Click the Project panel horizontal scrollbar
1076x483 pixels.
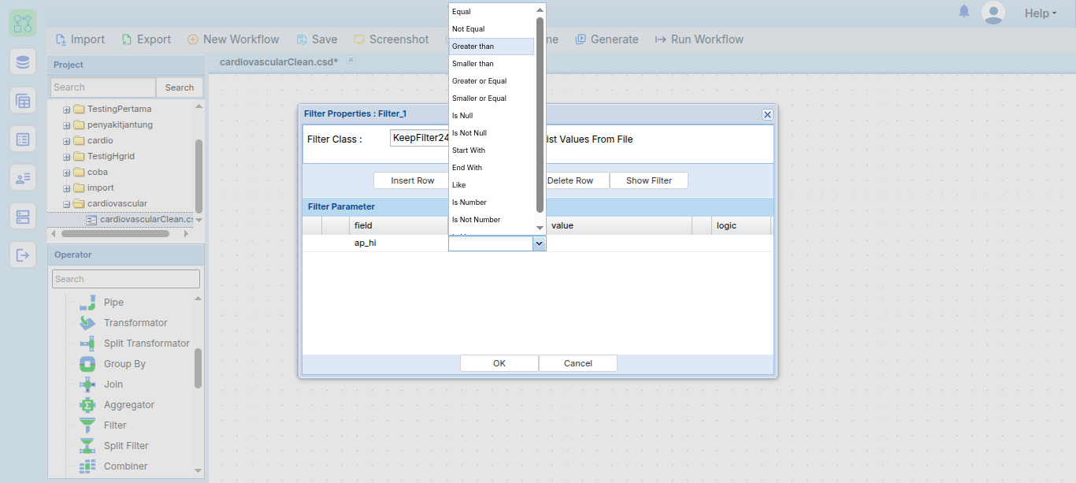click(x=115, y=234)
